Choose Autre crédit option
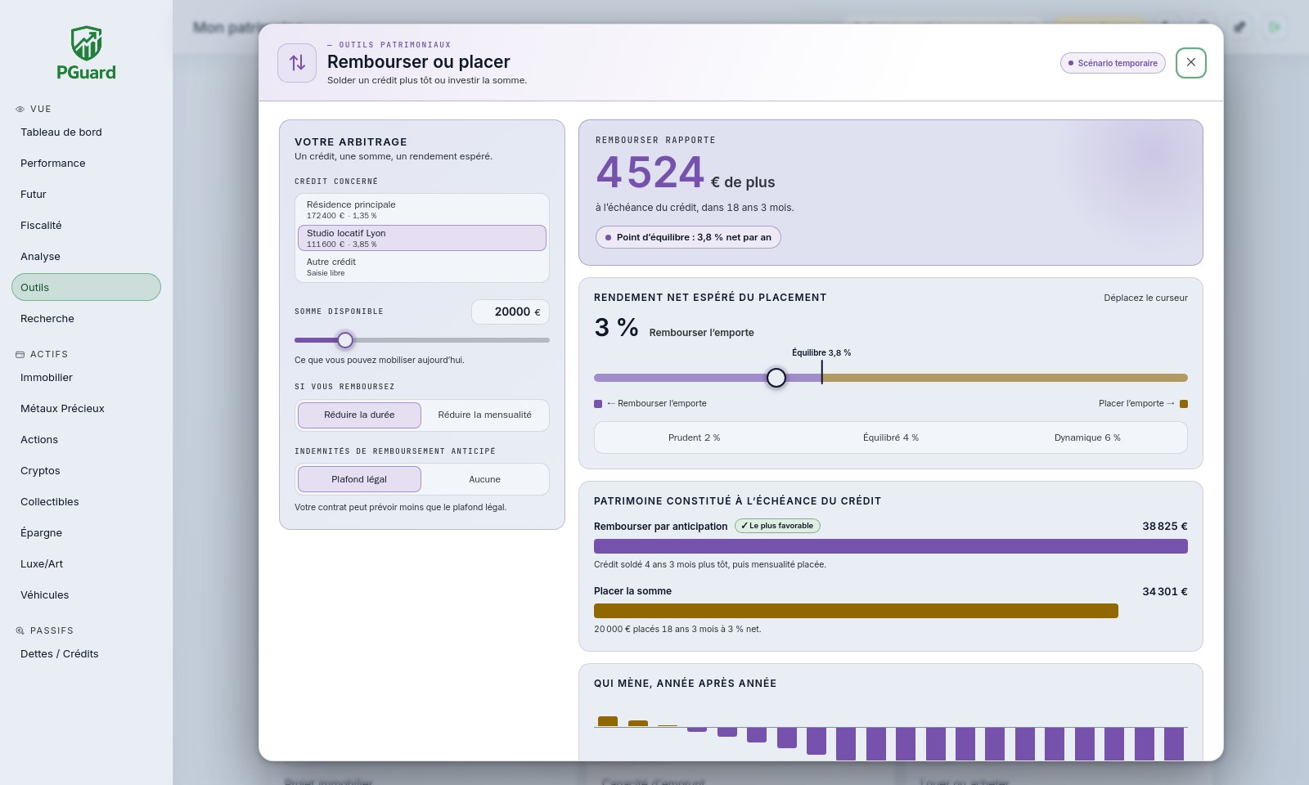This screenshot has width=1309, height=785. [x=422, y=267]
